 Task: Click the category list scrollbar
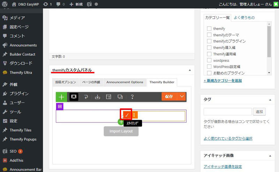[269, 42]
